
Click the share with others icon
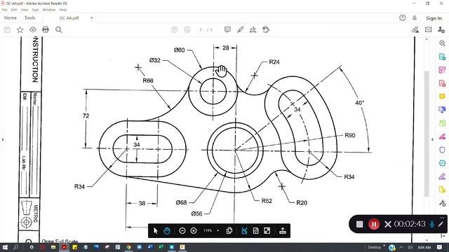pyautogui.click(x=441, y=29)
